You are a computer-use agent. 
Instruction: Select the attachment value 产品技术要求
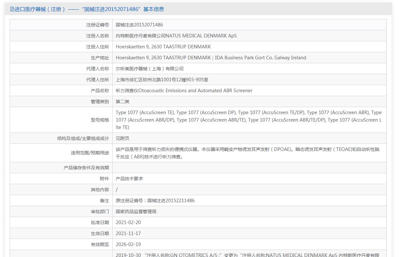pos(129,179)
